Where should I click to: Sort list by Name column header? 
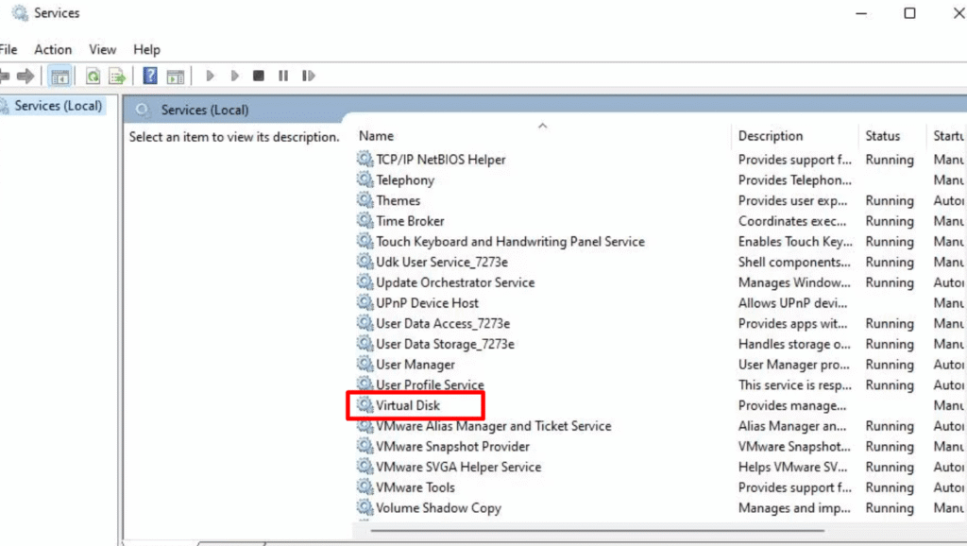point(376,136)
